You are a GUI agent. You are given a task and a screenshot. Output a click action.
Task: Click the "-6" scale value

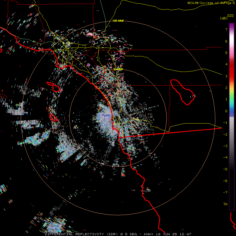click(225, 181)
